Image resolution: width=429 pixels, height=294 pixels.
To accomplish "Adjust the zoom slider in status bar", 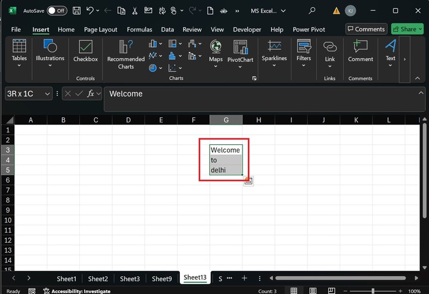I will [373, 291].
